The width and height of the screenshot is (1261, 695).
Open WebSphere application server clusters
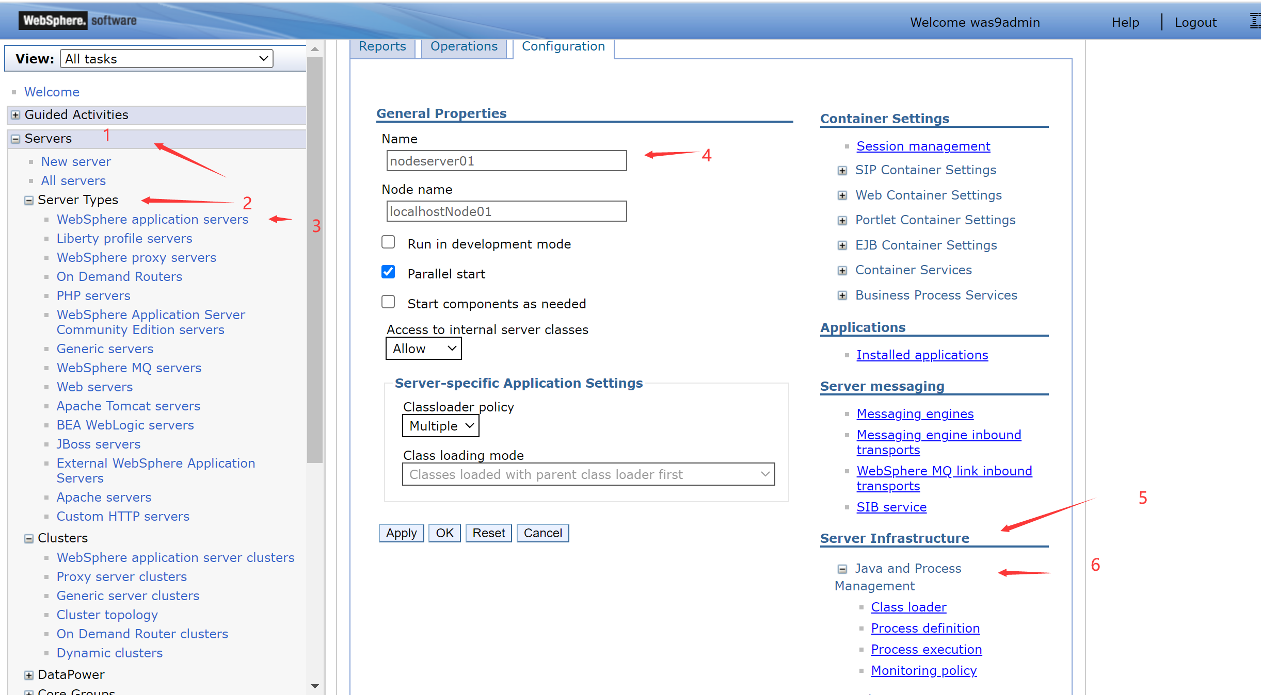tap(175, 558)
